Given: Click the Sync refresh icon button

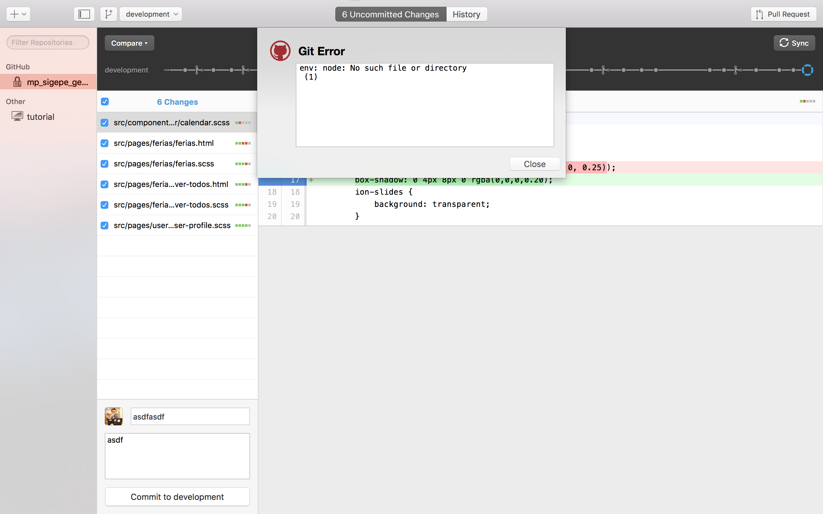Looking at the screenshot, I should click(x=794, y=43).
